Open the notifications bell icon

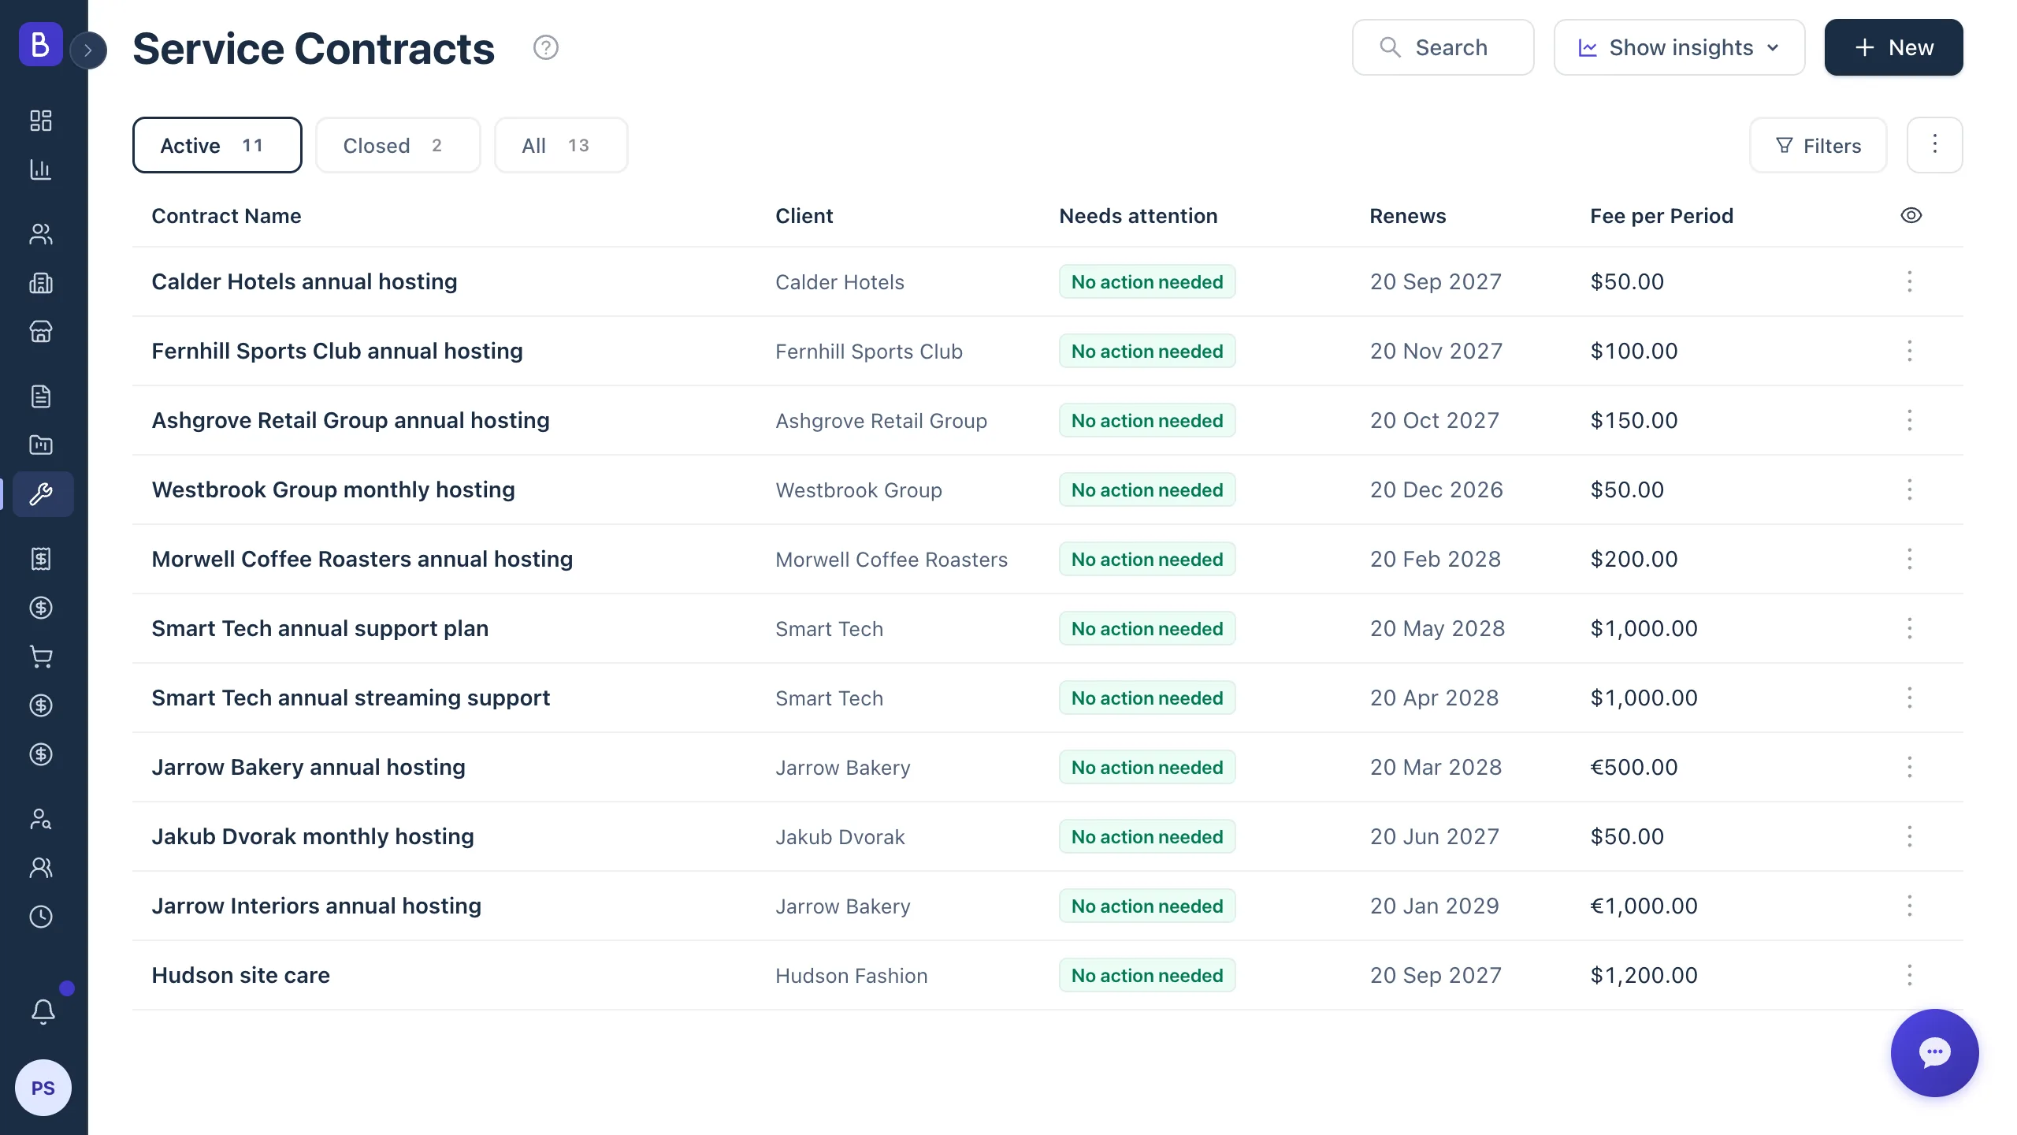[x=43, y=1011]
